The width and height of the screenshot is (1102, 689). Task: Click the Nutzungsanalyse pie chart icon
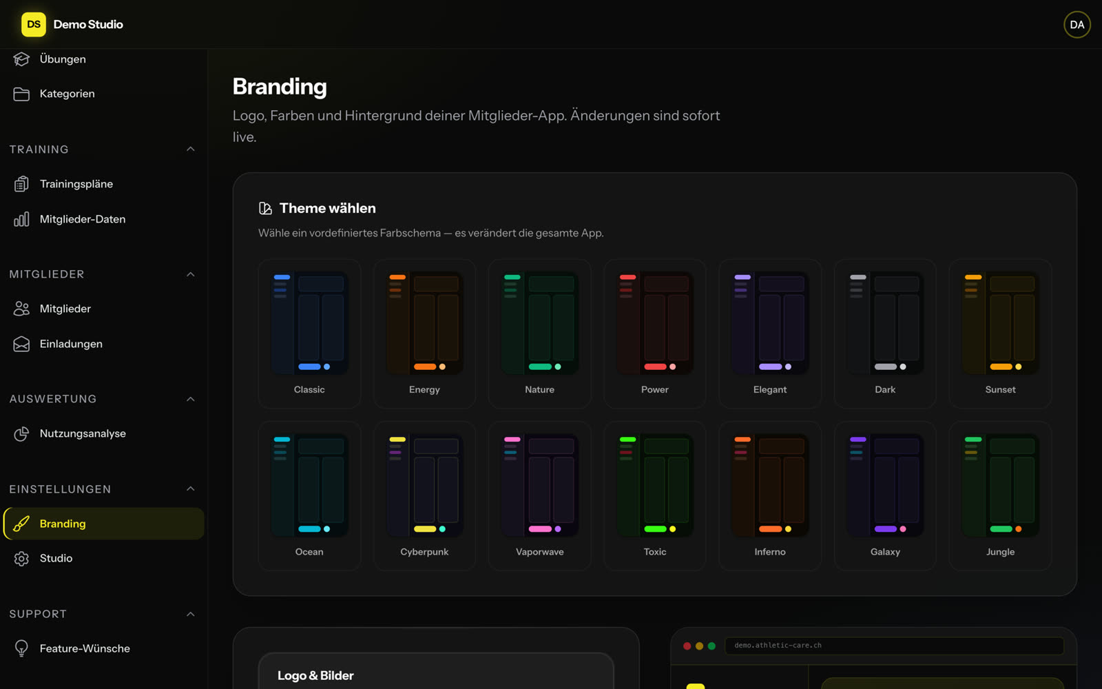pos(21,433)
